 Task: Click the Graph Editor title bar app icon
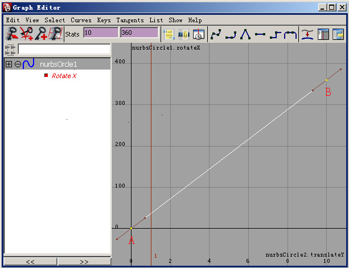(7, 7)
